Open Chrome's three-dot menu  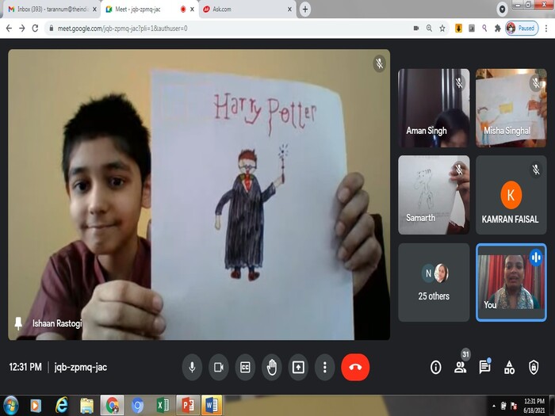click(546, 29)
